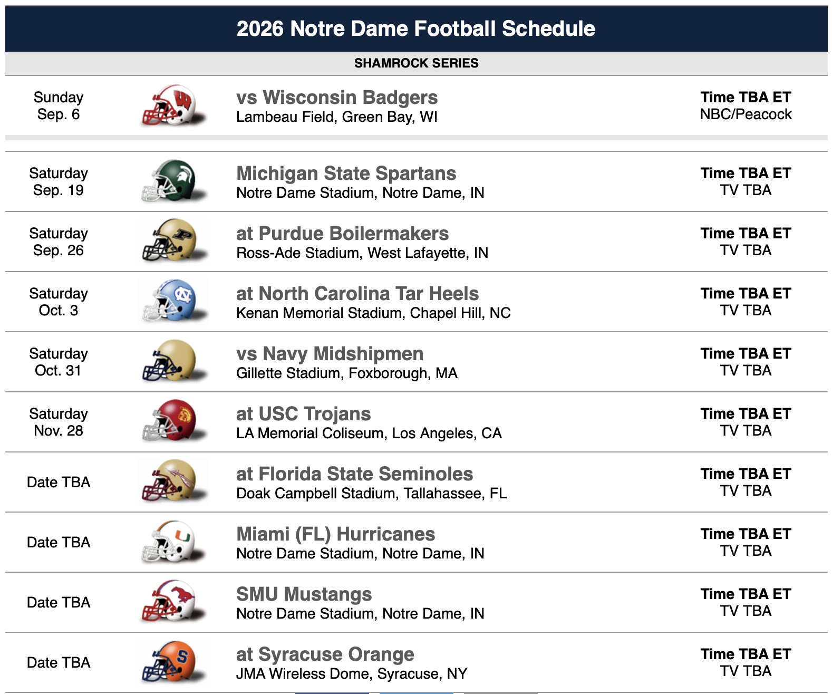Select the vs Navy Midshipmen link

(x=330, y=354)
